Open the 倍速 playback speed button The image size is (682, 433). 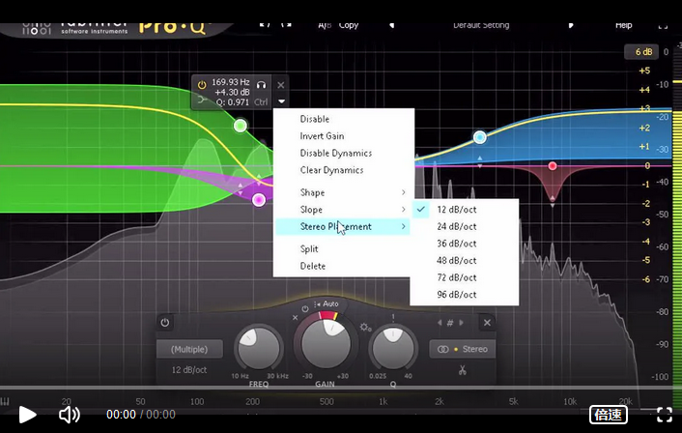(x=608, y=415)
